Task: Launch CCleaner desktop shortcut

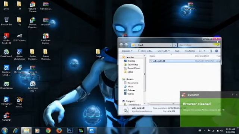Action: coord(6,117)
